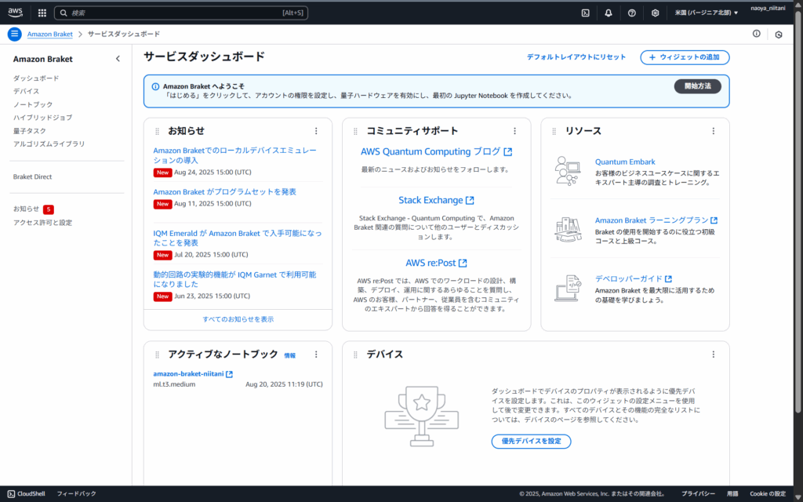803x502 pixels.
Task: Open the region selector 米国 (バージニア北部)
Action: [707, 13]
